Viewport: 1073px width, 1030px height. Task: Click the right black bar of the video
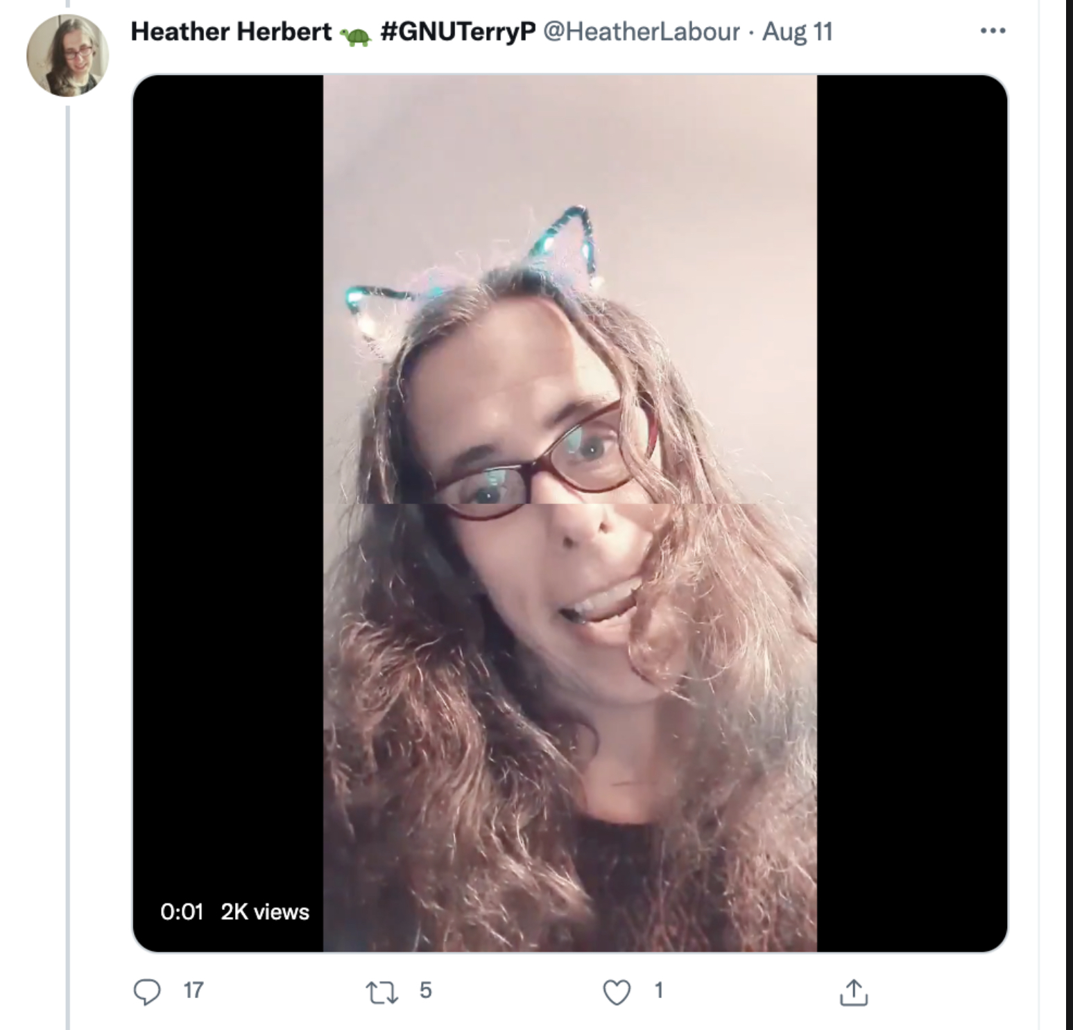(x=912, y=513)
